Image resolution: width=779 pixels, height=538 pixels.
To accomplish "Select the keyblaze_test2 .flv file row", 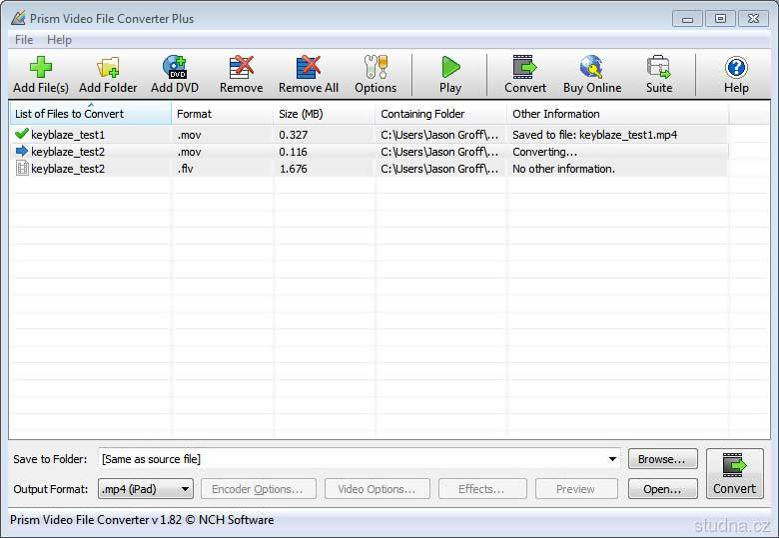I will [68, 169].
